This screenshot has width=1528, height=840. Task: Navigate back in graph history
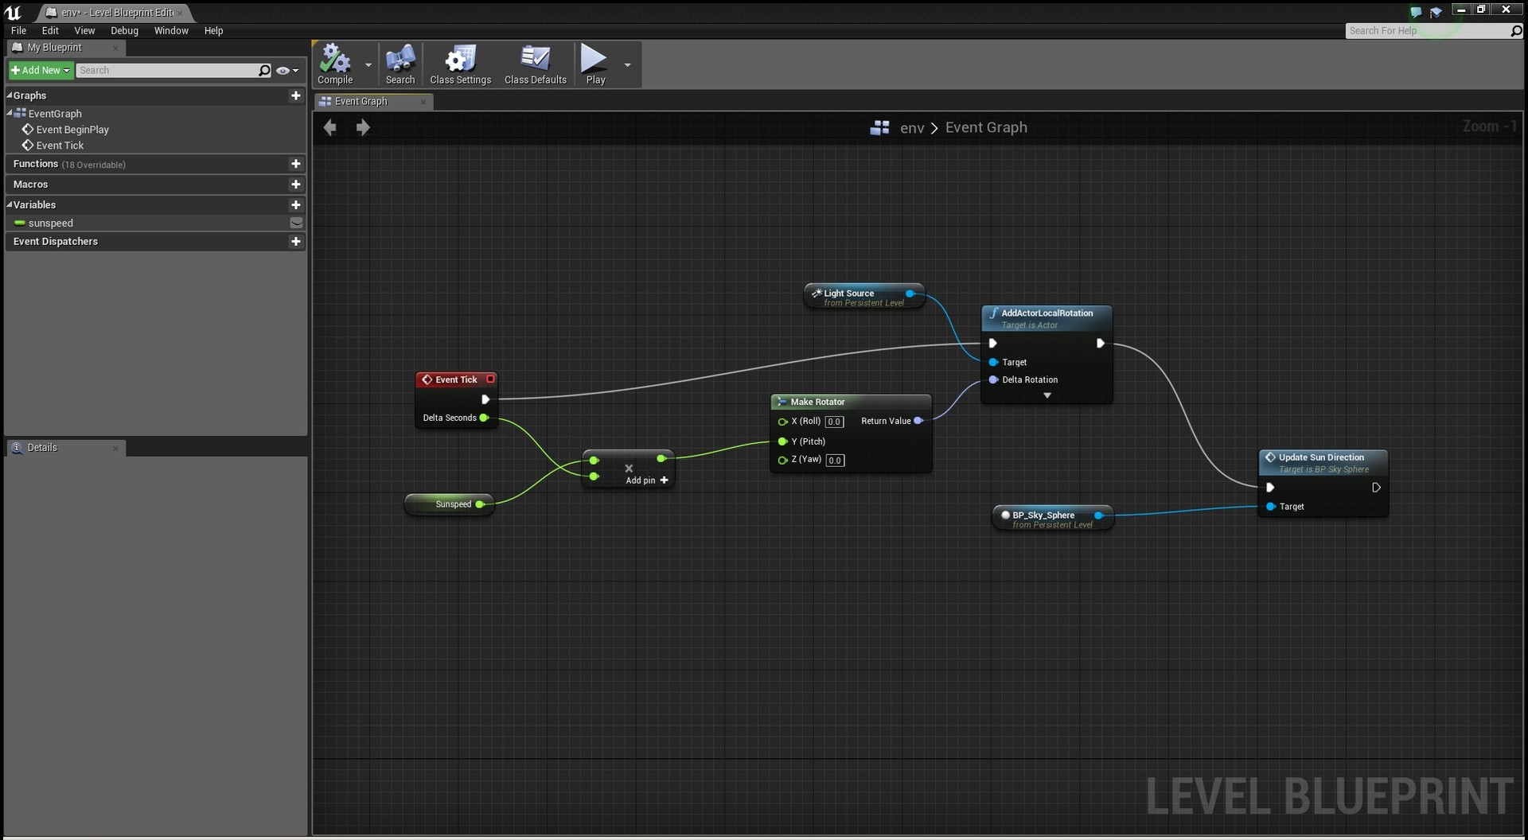(330, 127)
